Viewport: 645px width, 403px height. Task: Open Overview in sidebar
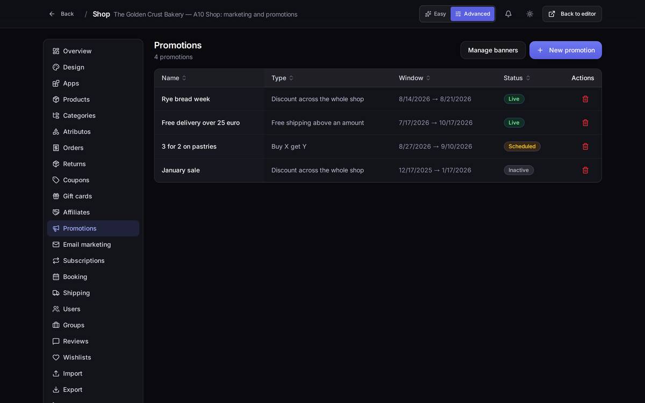(93, 51)
